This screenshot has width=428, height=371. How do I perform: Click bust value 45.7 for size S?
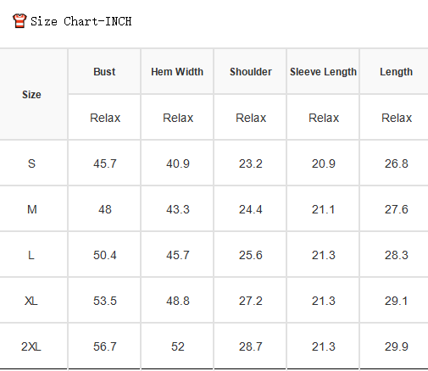point(105,163)
